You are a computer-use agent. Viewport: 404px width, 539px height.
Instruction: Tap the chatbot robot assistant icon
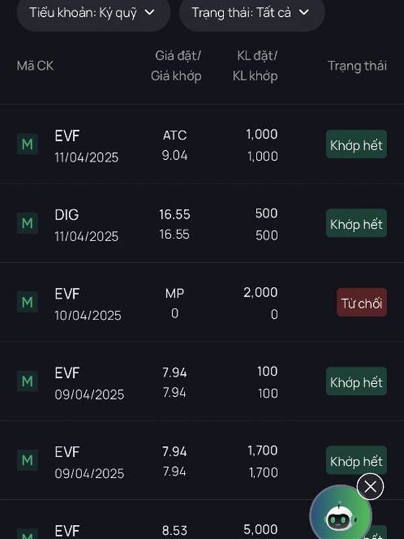(x=339, y=518)
